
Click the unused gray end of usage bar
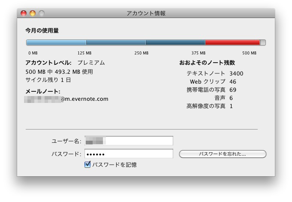click(263, 42)
